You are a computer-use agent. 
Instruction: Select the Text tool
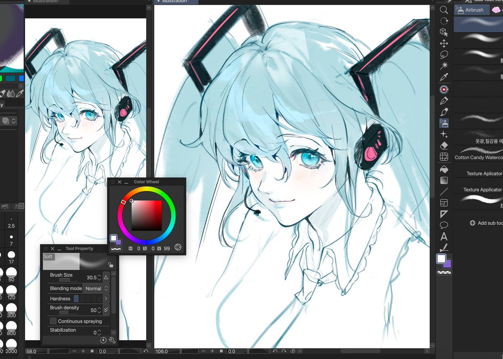[444, 237]
